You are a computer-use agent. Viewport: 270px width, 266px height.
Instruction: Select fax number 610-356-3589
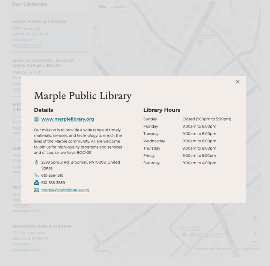[x=53, y=183]
